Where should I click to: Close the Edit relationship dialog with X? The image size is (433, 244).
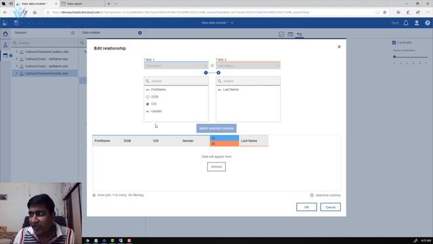[x=339, y=47]
